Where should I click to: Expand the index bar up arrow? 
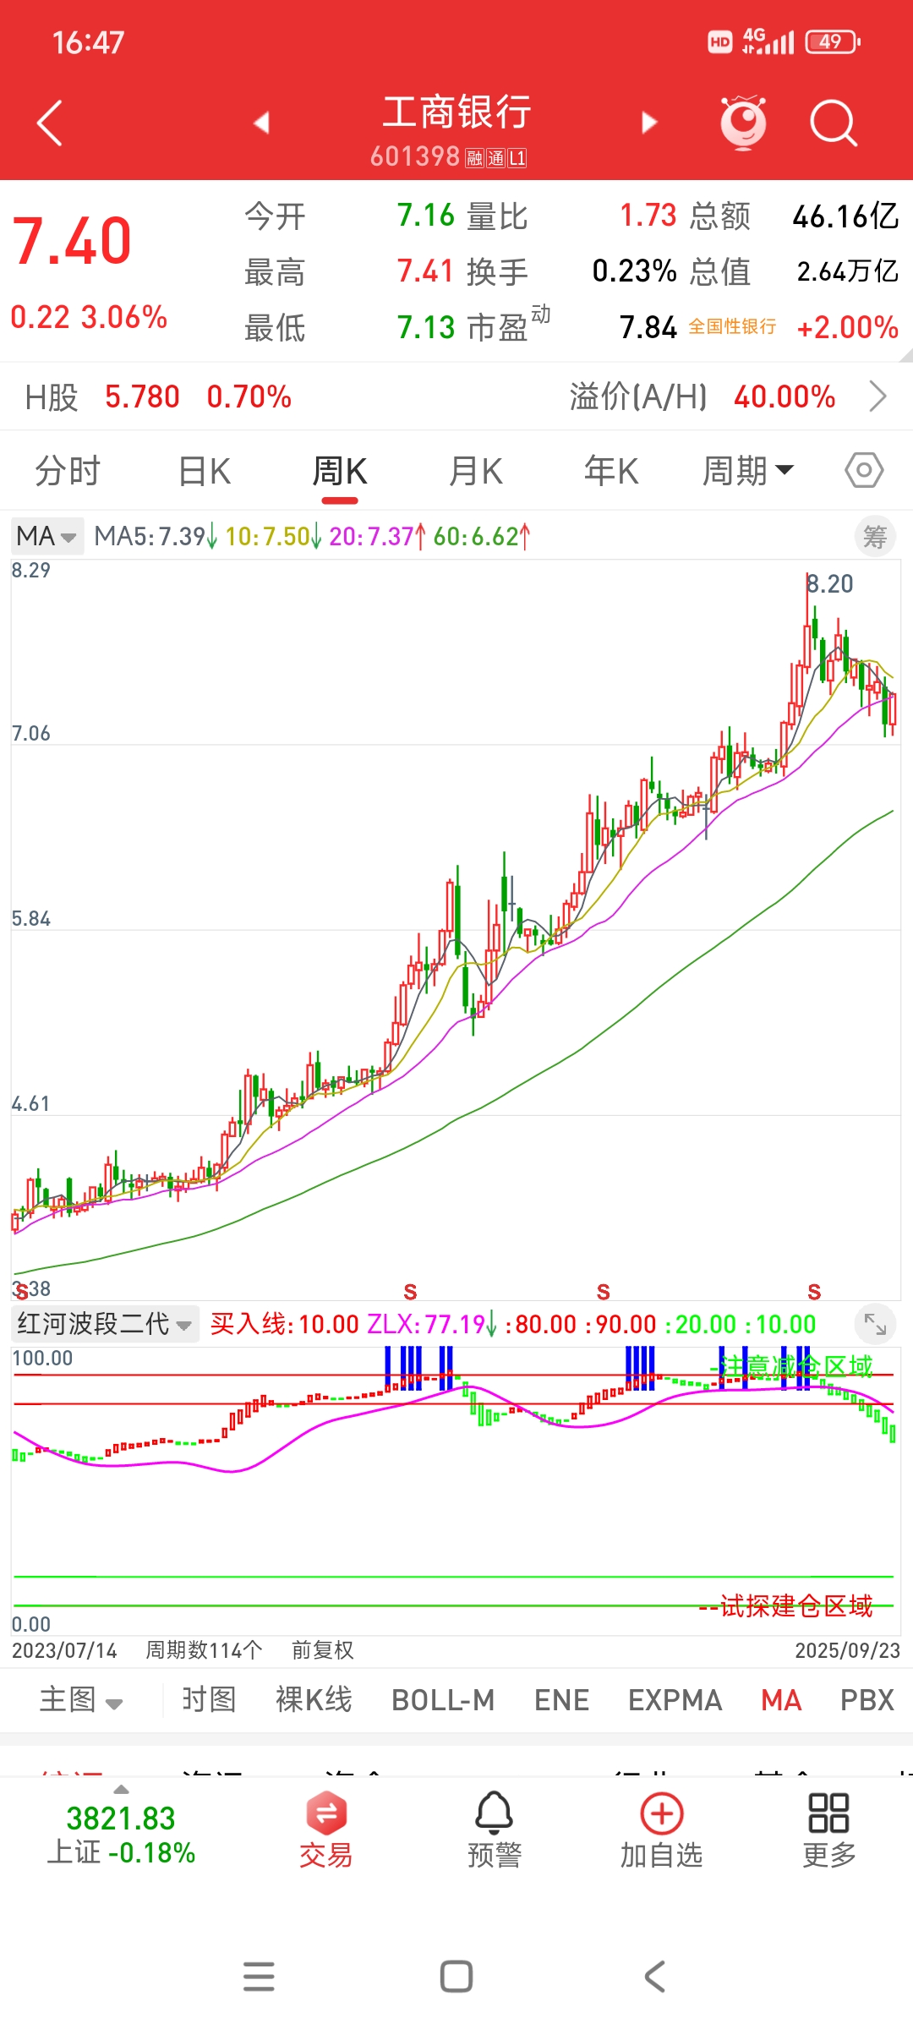tap(122, 1789)
